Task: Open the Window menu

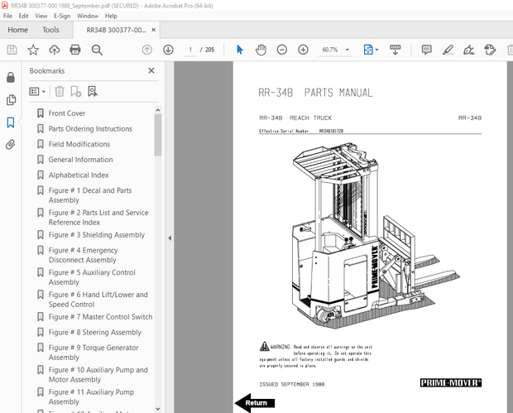Action: click(x=88, y=16)
